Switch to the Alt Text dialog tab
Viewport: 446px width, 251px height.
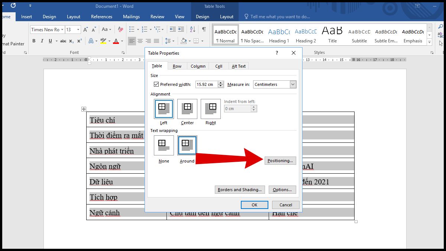[x=239, y=66]
